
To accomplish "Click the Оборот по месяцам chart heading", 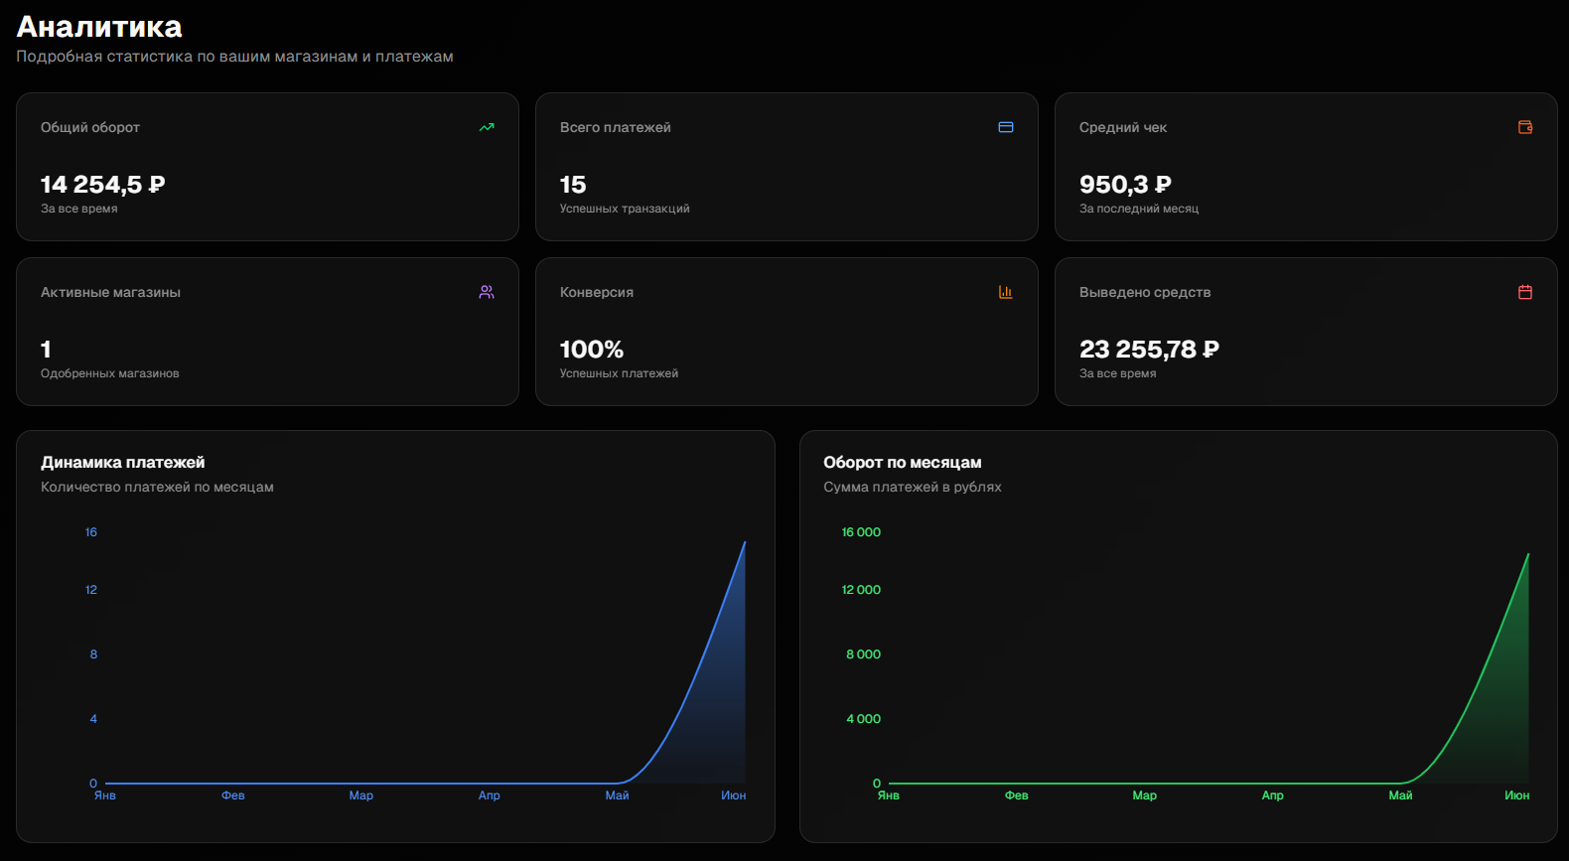I will [x=903, y=463].
